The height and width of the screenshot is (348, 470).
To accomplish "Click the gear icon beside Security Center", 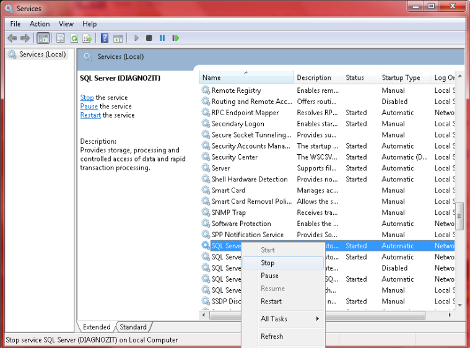I will pos(206,157).
